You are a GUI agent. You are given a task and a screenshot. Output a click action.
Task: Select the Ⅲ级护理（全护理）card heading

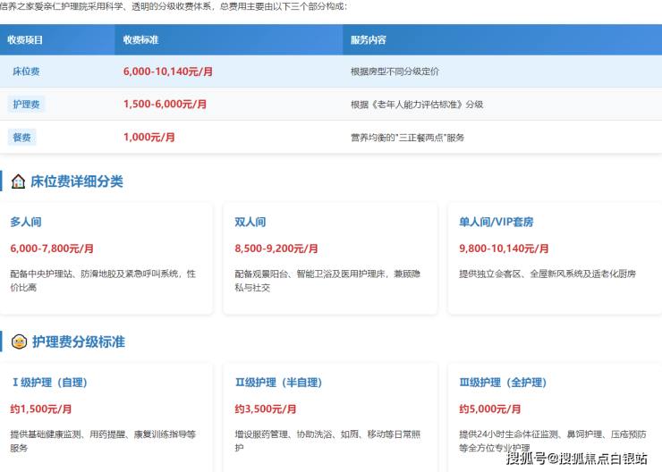click(504, 383)
